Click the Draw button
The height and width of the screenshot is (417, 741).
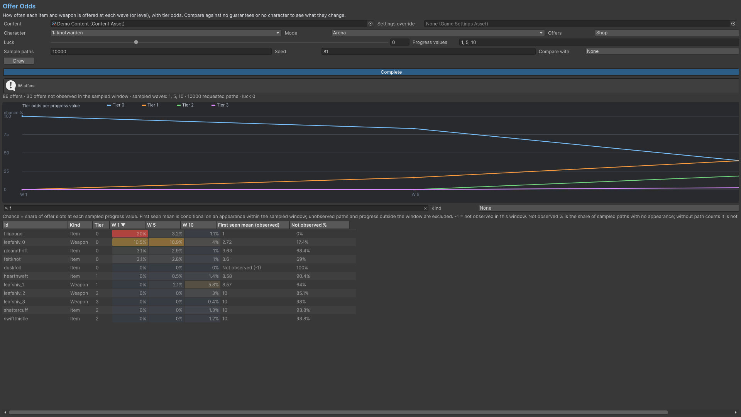click(19, 61)
